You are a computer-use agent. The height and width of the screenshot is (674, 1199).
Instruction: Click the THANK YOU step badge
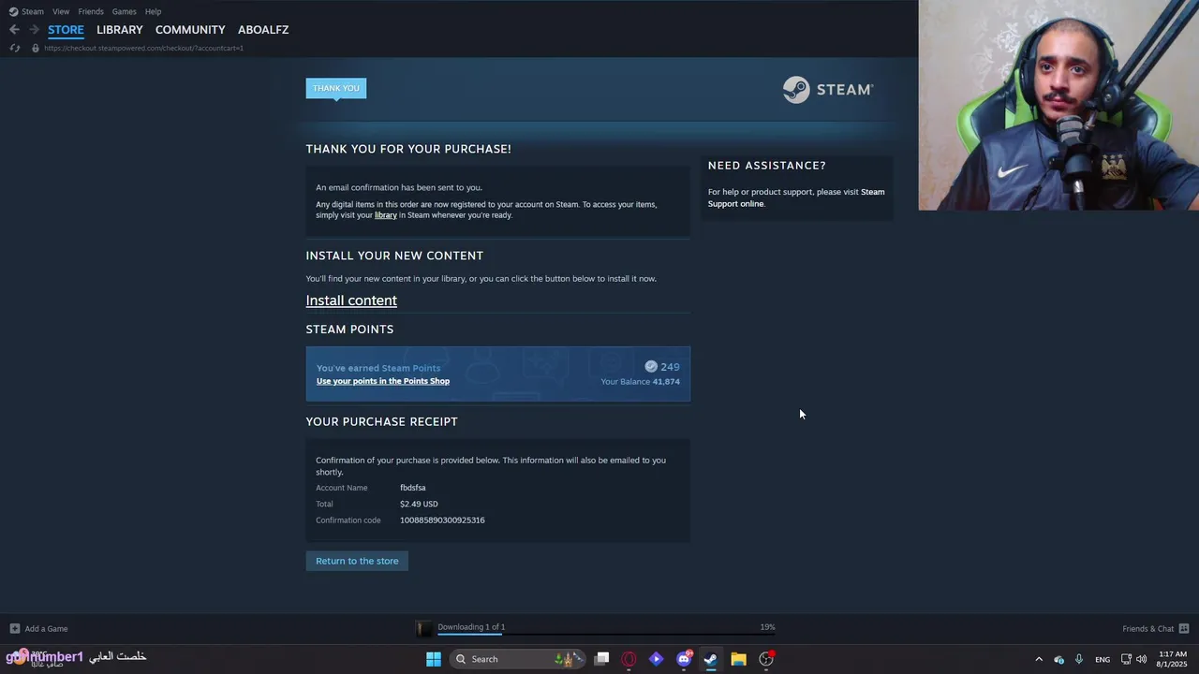tap(336, 88)
